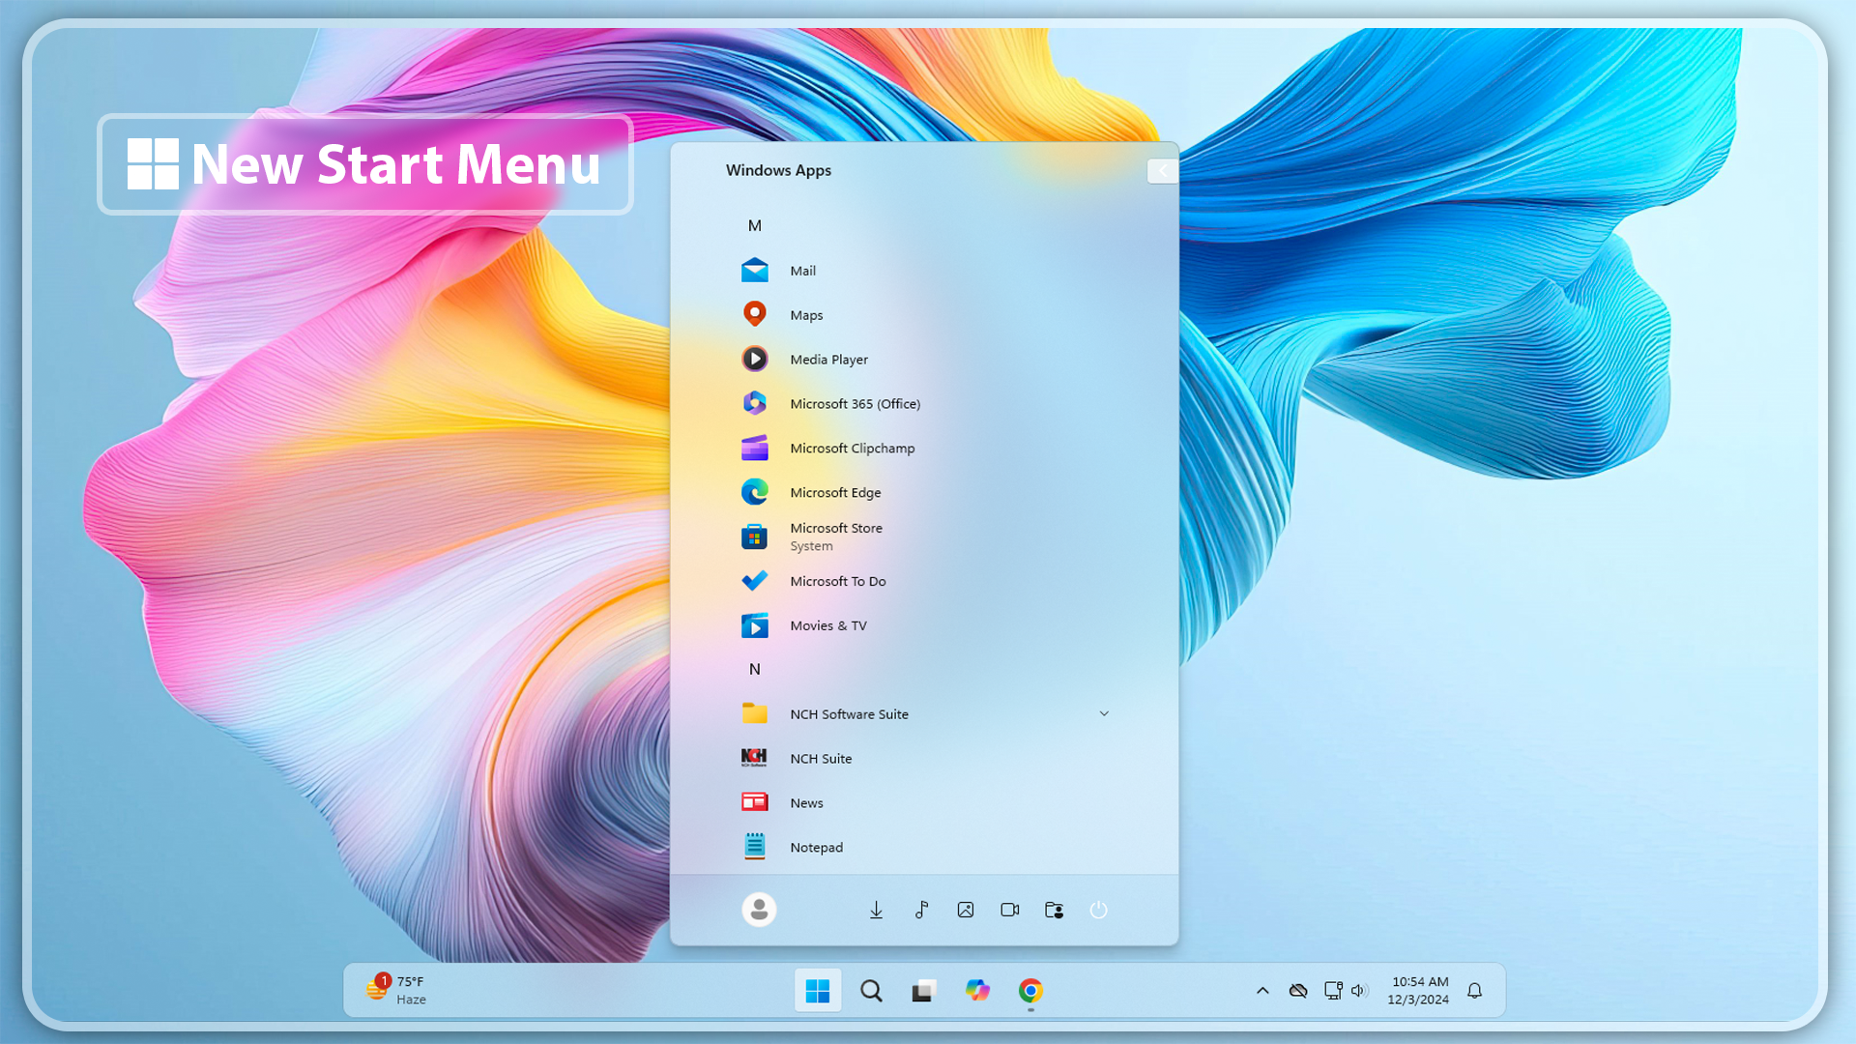Viewport: 1856px width, 1044px height.
Task: Open the personal folder shortcut
Action: coord(1055,910)
